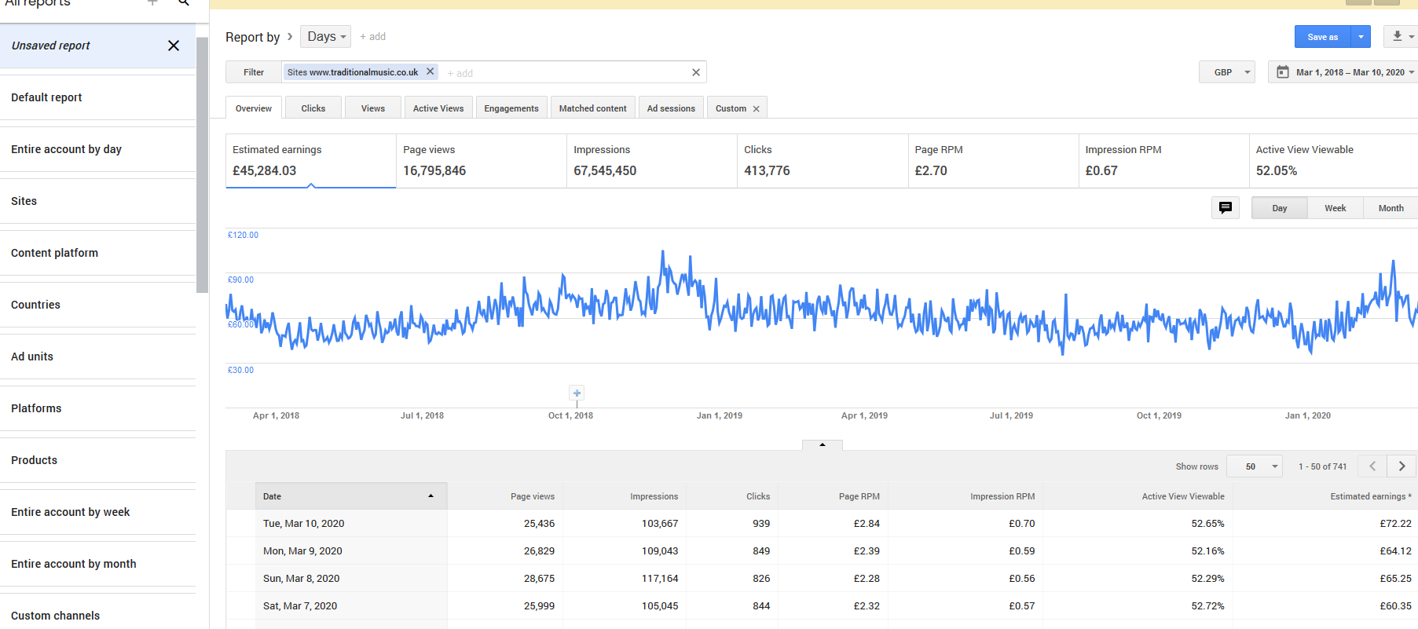Select the Estimated earnings metric card
Screen dimensions: 1418x629
311,161
